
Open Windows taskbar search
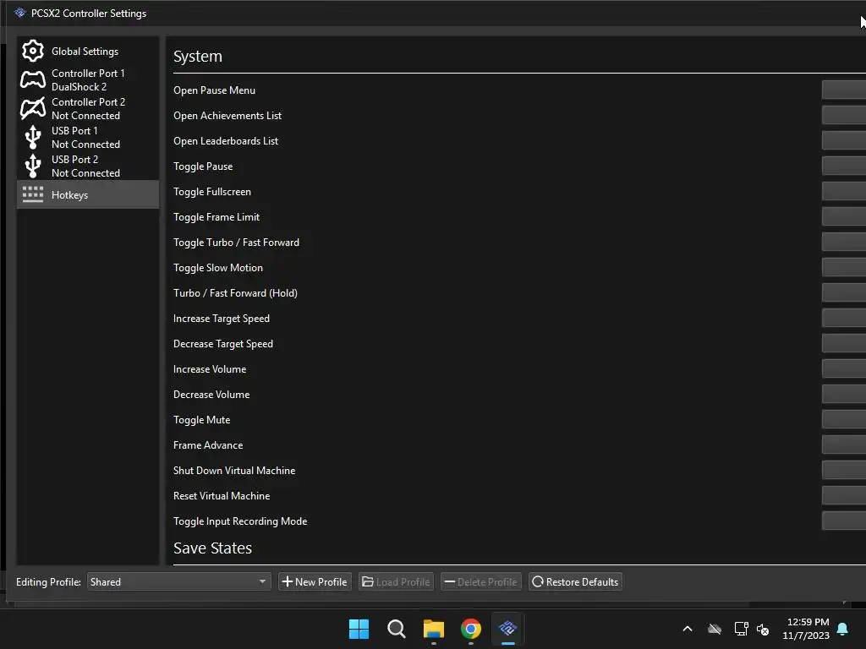tap(396, 629)
